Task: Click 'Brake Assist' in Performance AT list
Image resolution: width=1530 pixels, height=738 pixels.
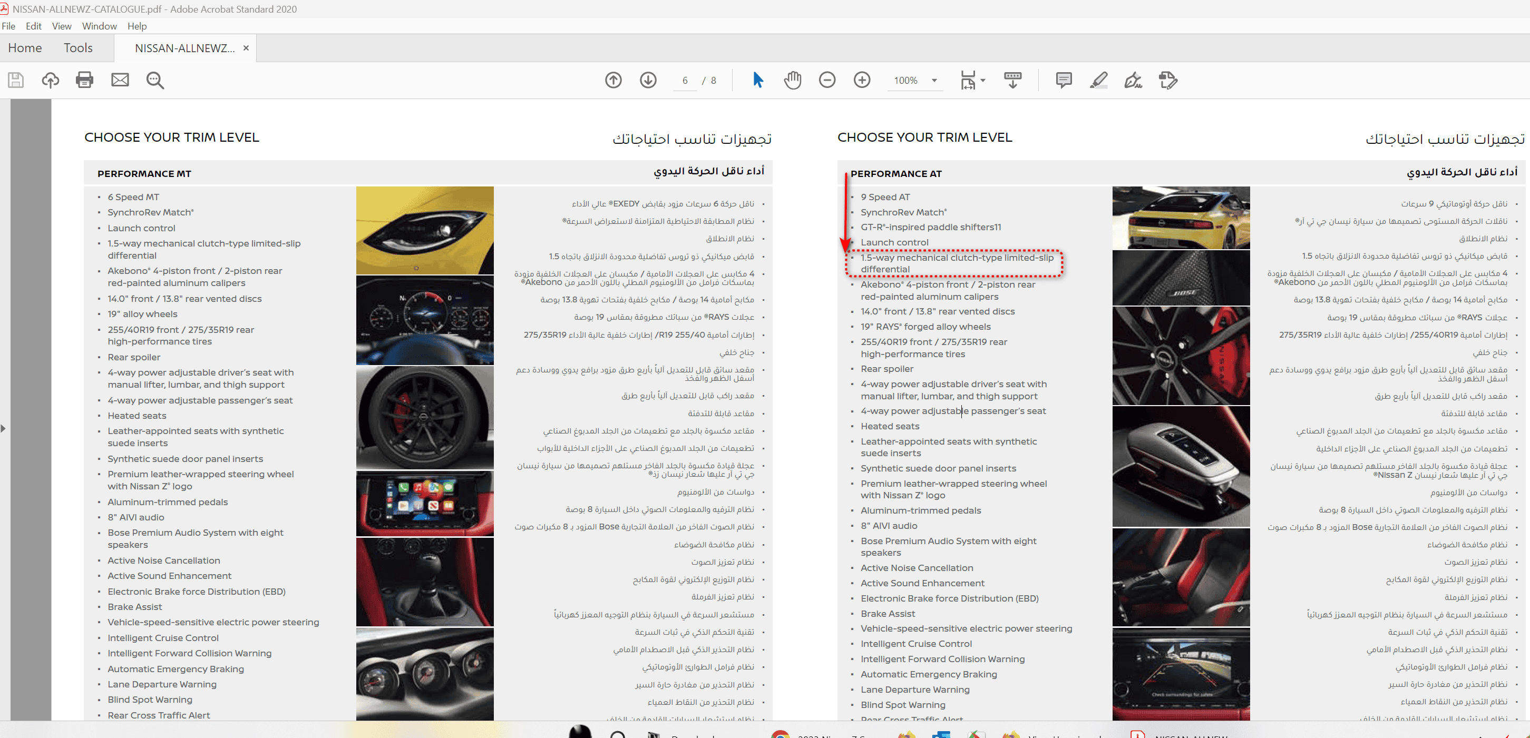Action: tap(888, 613)
